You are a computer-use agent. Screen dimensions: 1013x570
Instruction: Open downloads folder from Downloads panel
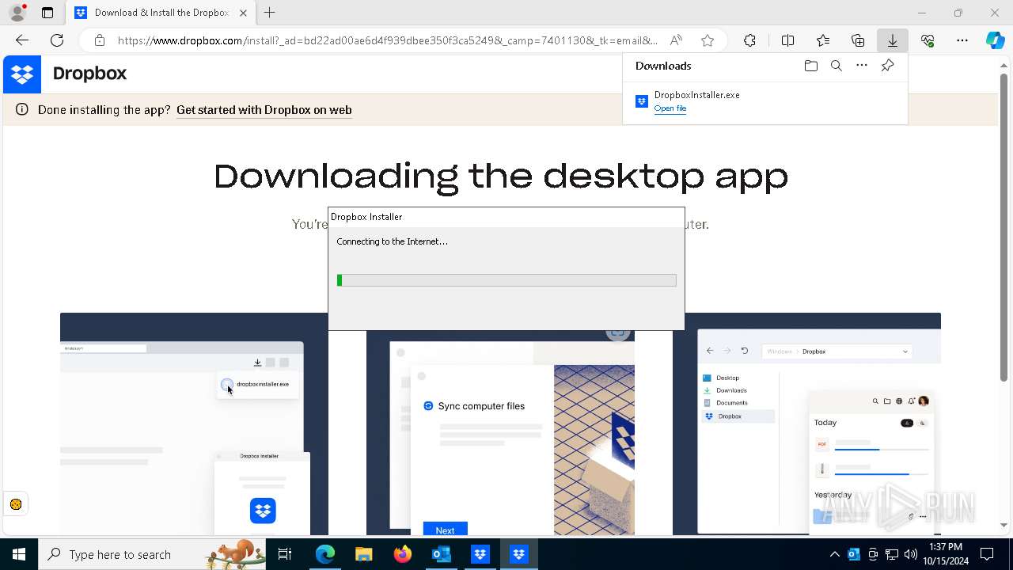click(x=810, y=66)
